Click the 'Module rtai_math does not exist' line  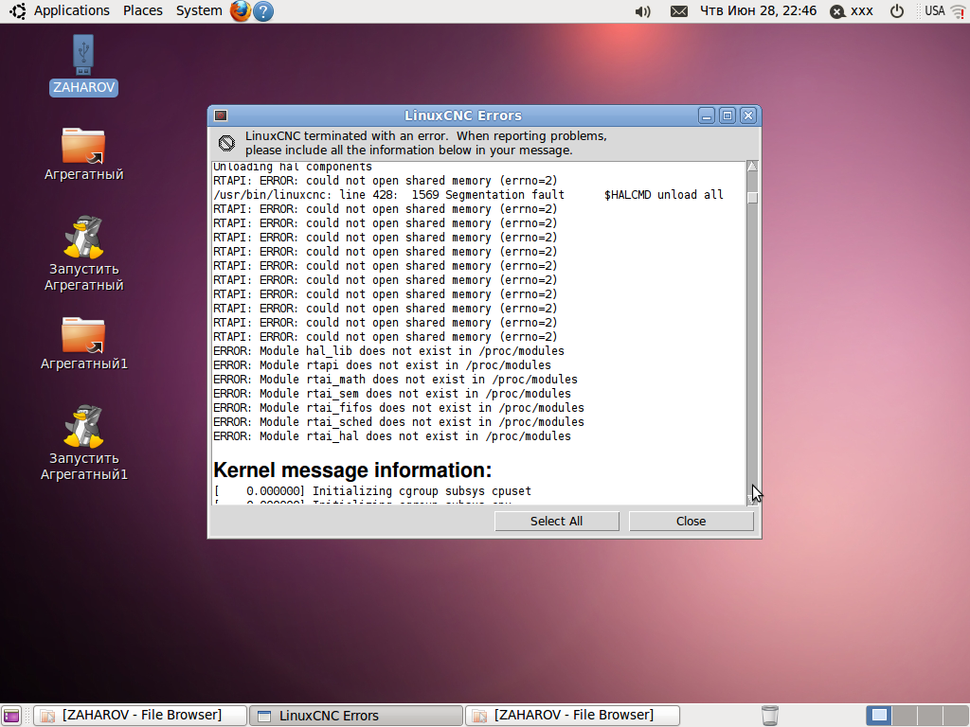pos(395,380)
